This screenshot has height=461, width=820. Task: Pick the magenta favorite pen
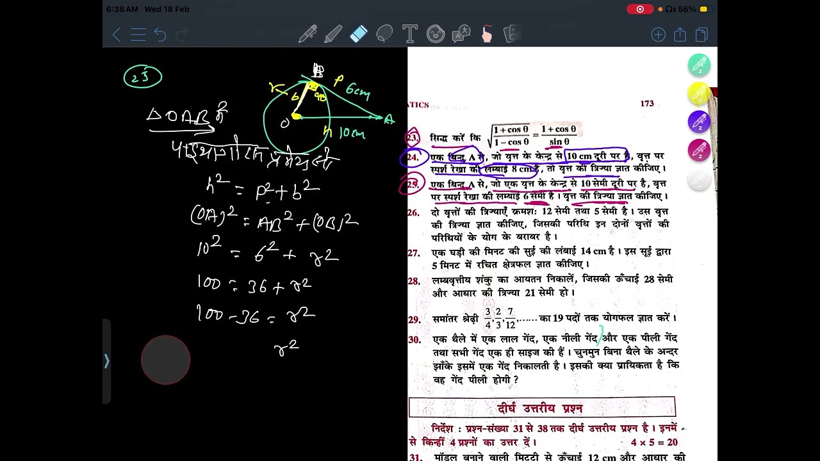click(699, 151)
